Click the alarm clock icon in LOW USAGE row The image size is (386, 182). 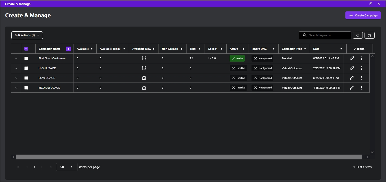pyautogui.click(x=144, y=78)
